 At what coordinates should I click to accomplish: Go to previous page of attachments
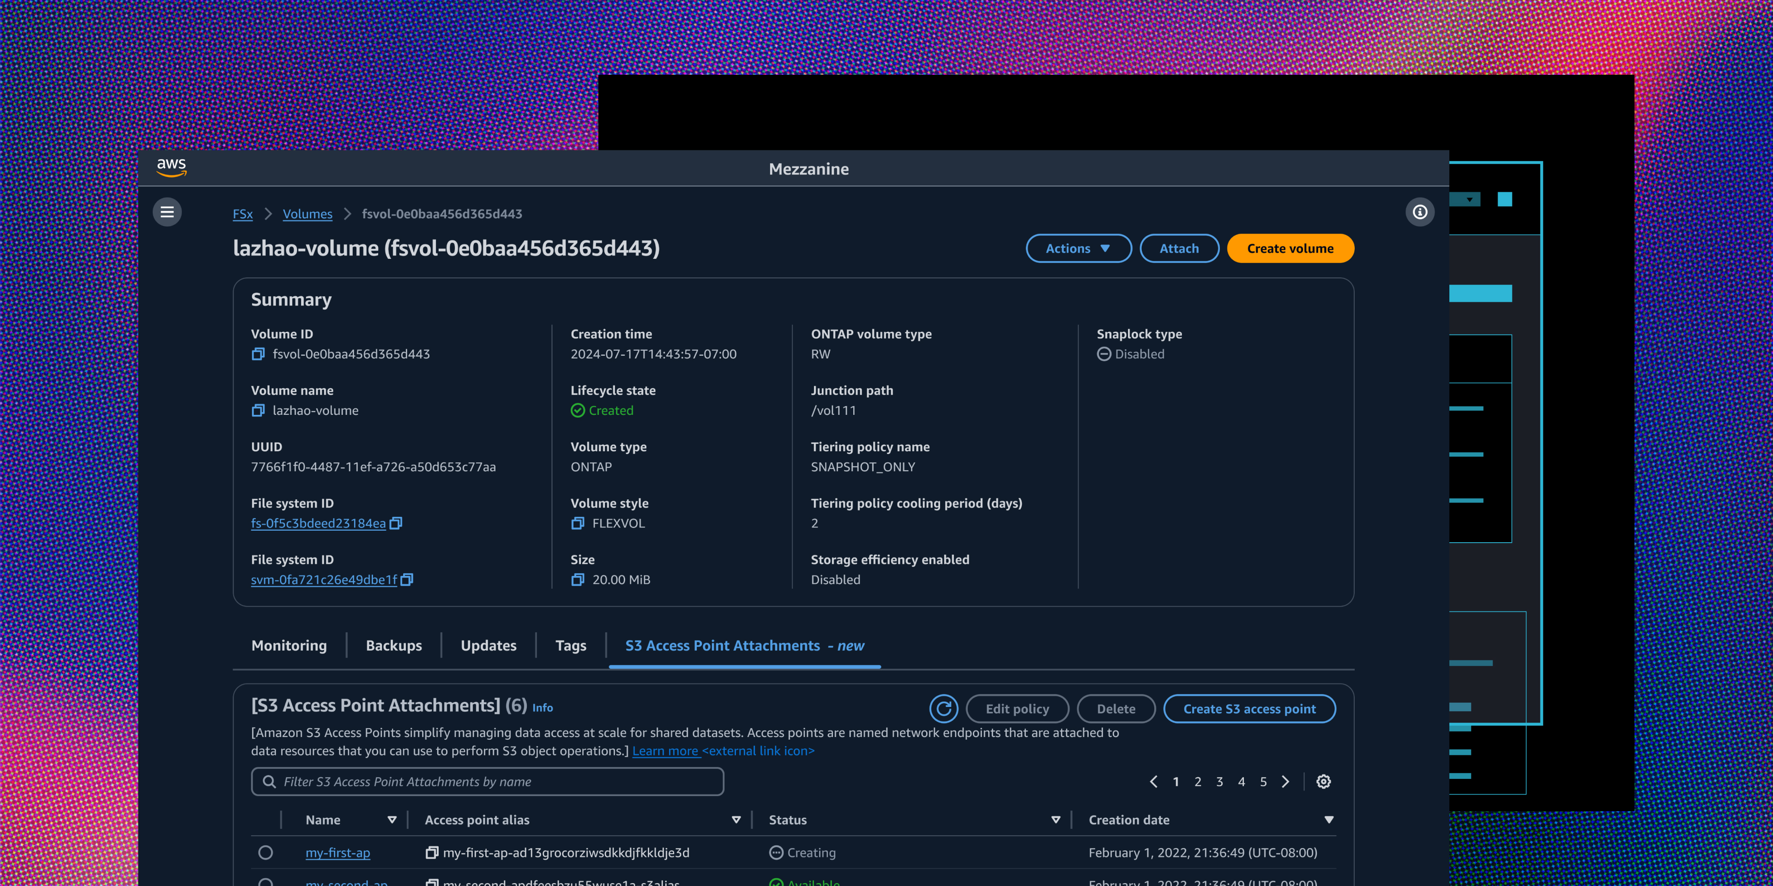[x=1153, y=781]
